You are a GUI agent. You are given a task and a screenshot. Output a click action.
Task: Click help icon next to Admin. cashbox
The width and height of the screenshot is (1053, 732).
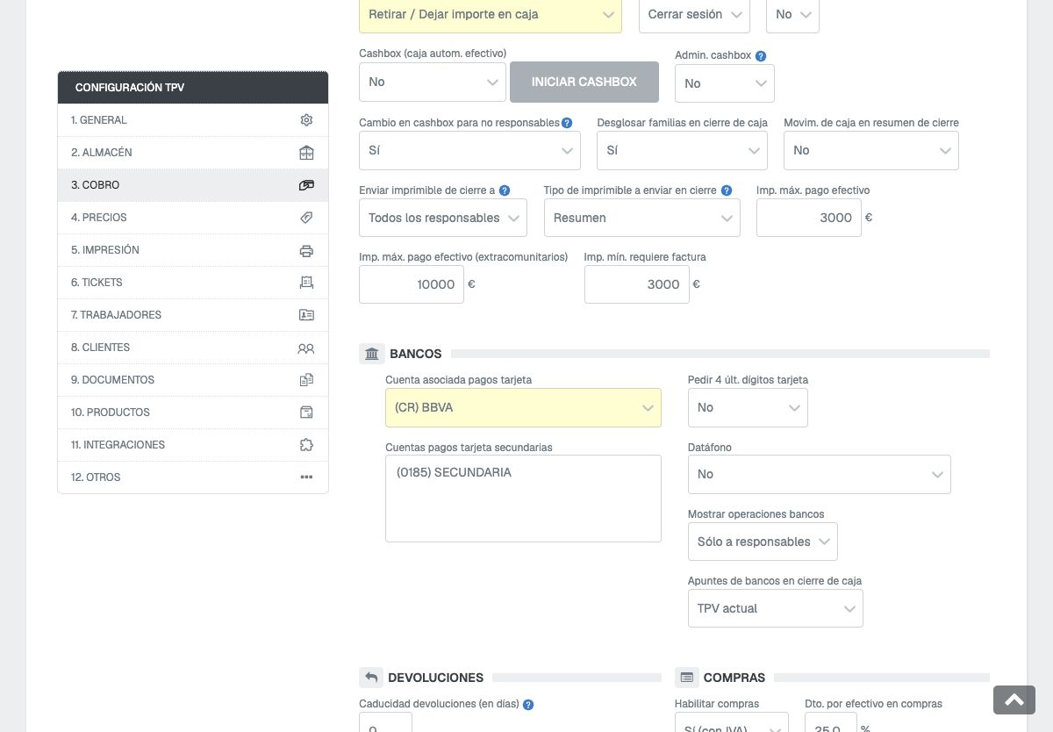click(761, 56)
